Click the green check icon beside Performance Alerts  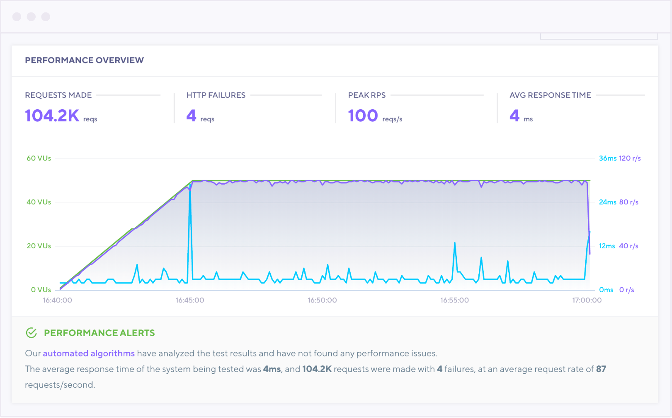pyautogui.click(x=32, y=333)
